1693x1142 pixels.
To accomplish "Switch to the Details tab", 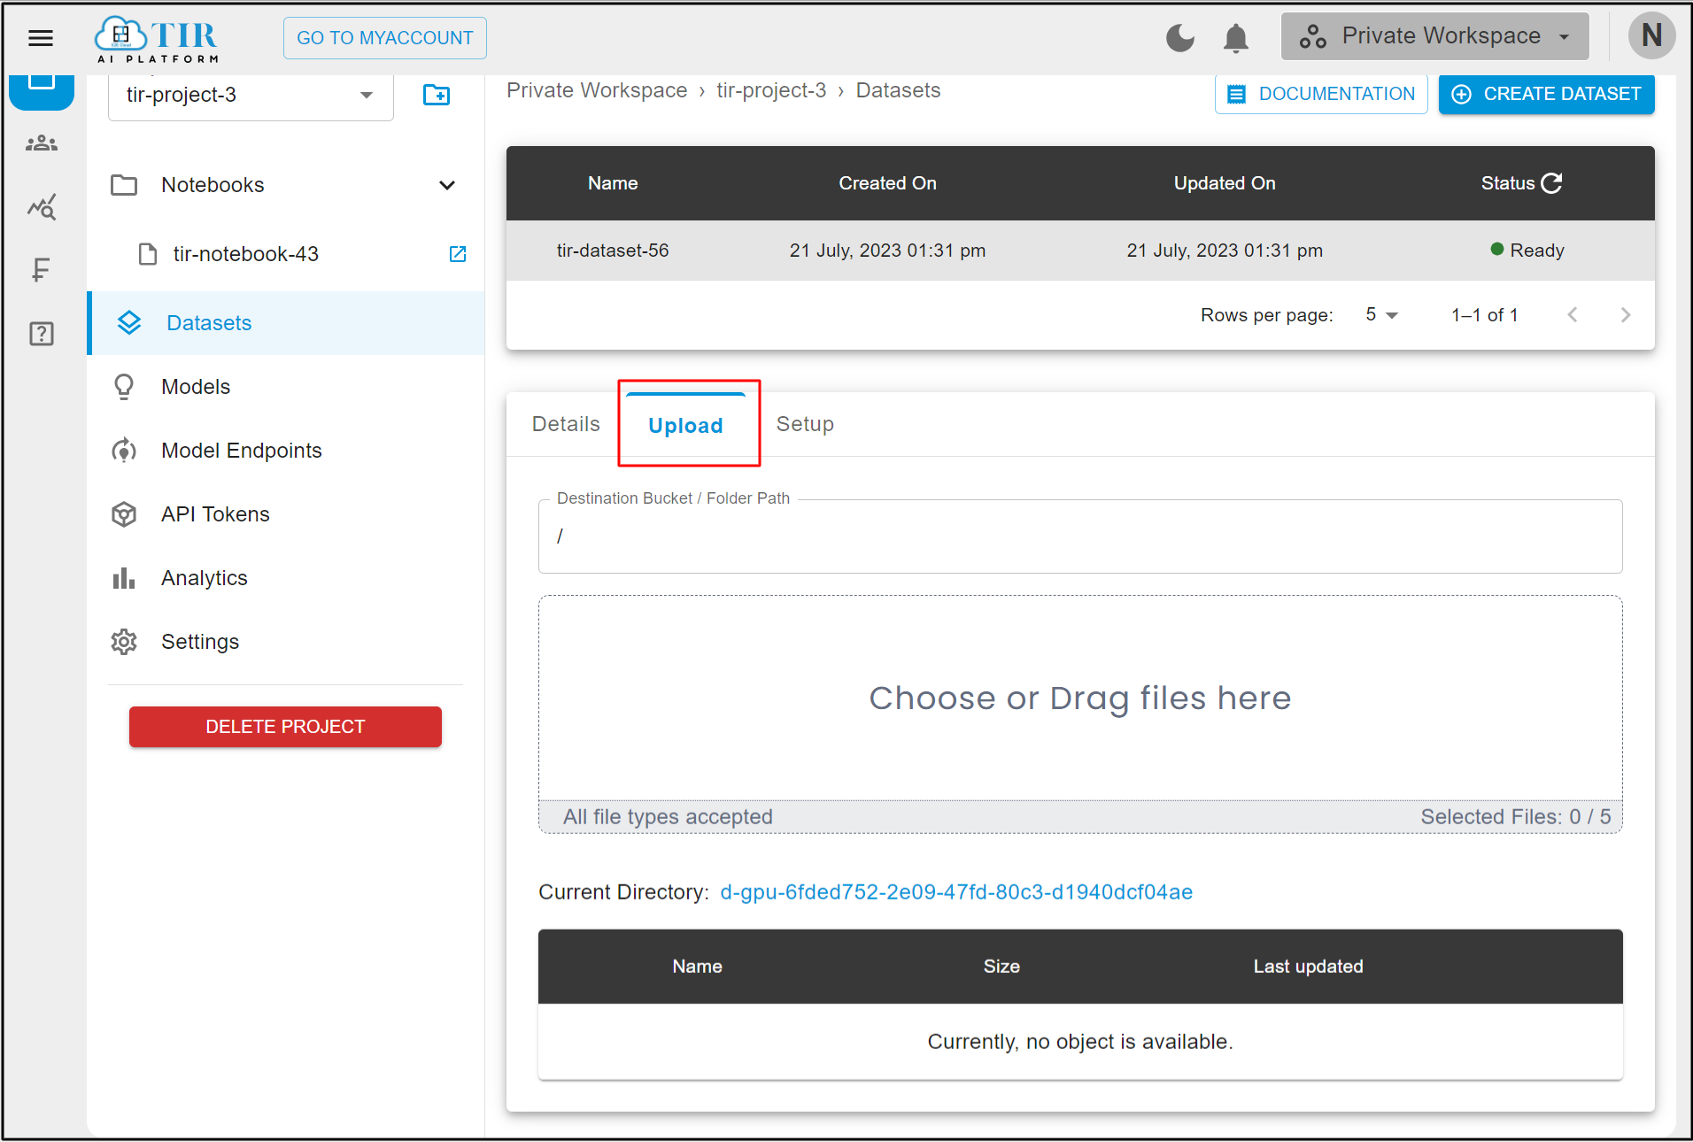I will [x=566, y=424].
